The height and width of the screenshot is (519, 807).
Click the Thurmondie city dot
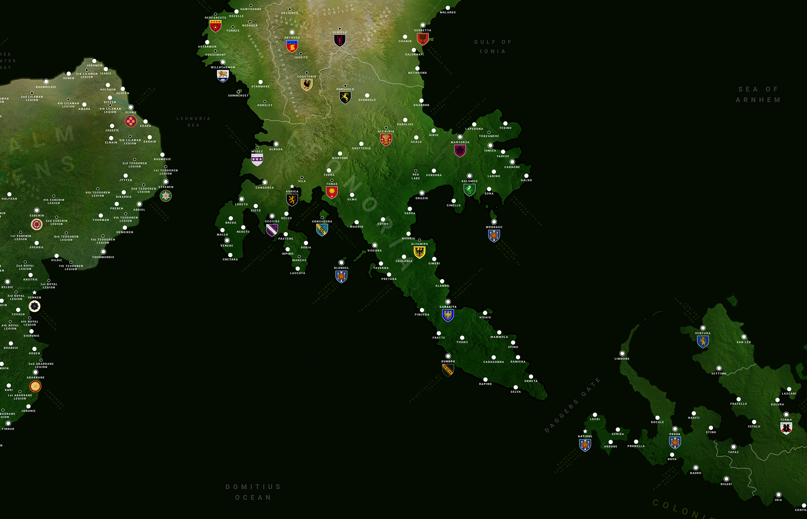point(103,252)
